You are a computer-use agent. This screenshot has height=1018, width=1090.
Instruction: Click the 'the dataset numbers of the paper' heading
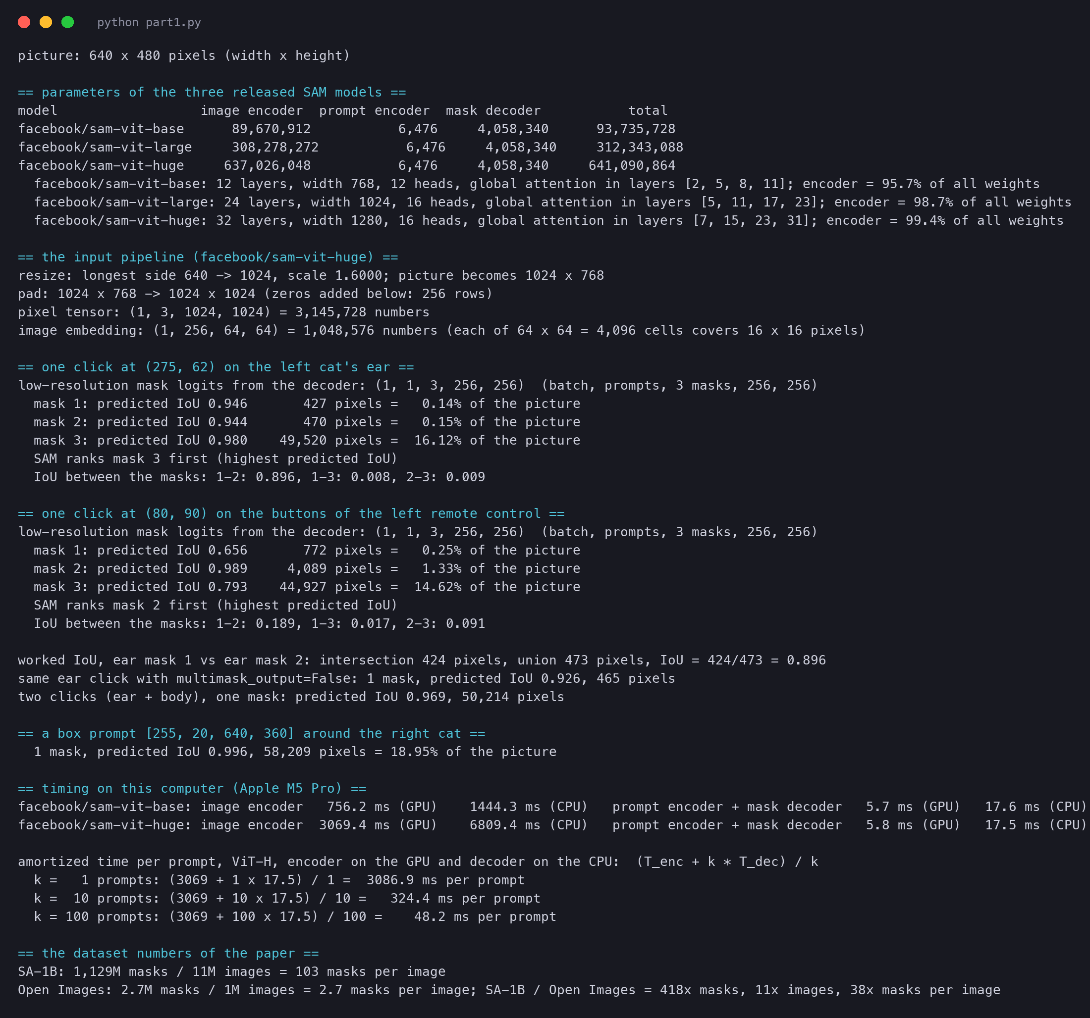point(168,953)
